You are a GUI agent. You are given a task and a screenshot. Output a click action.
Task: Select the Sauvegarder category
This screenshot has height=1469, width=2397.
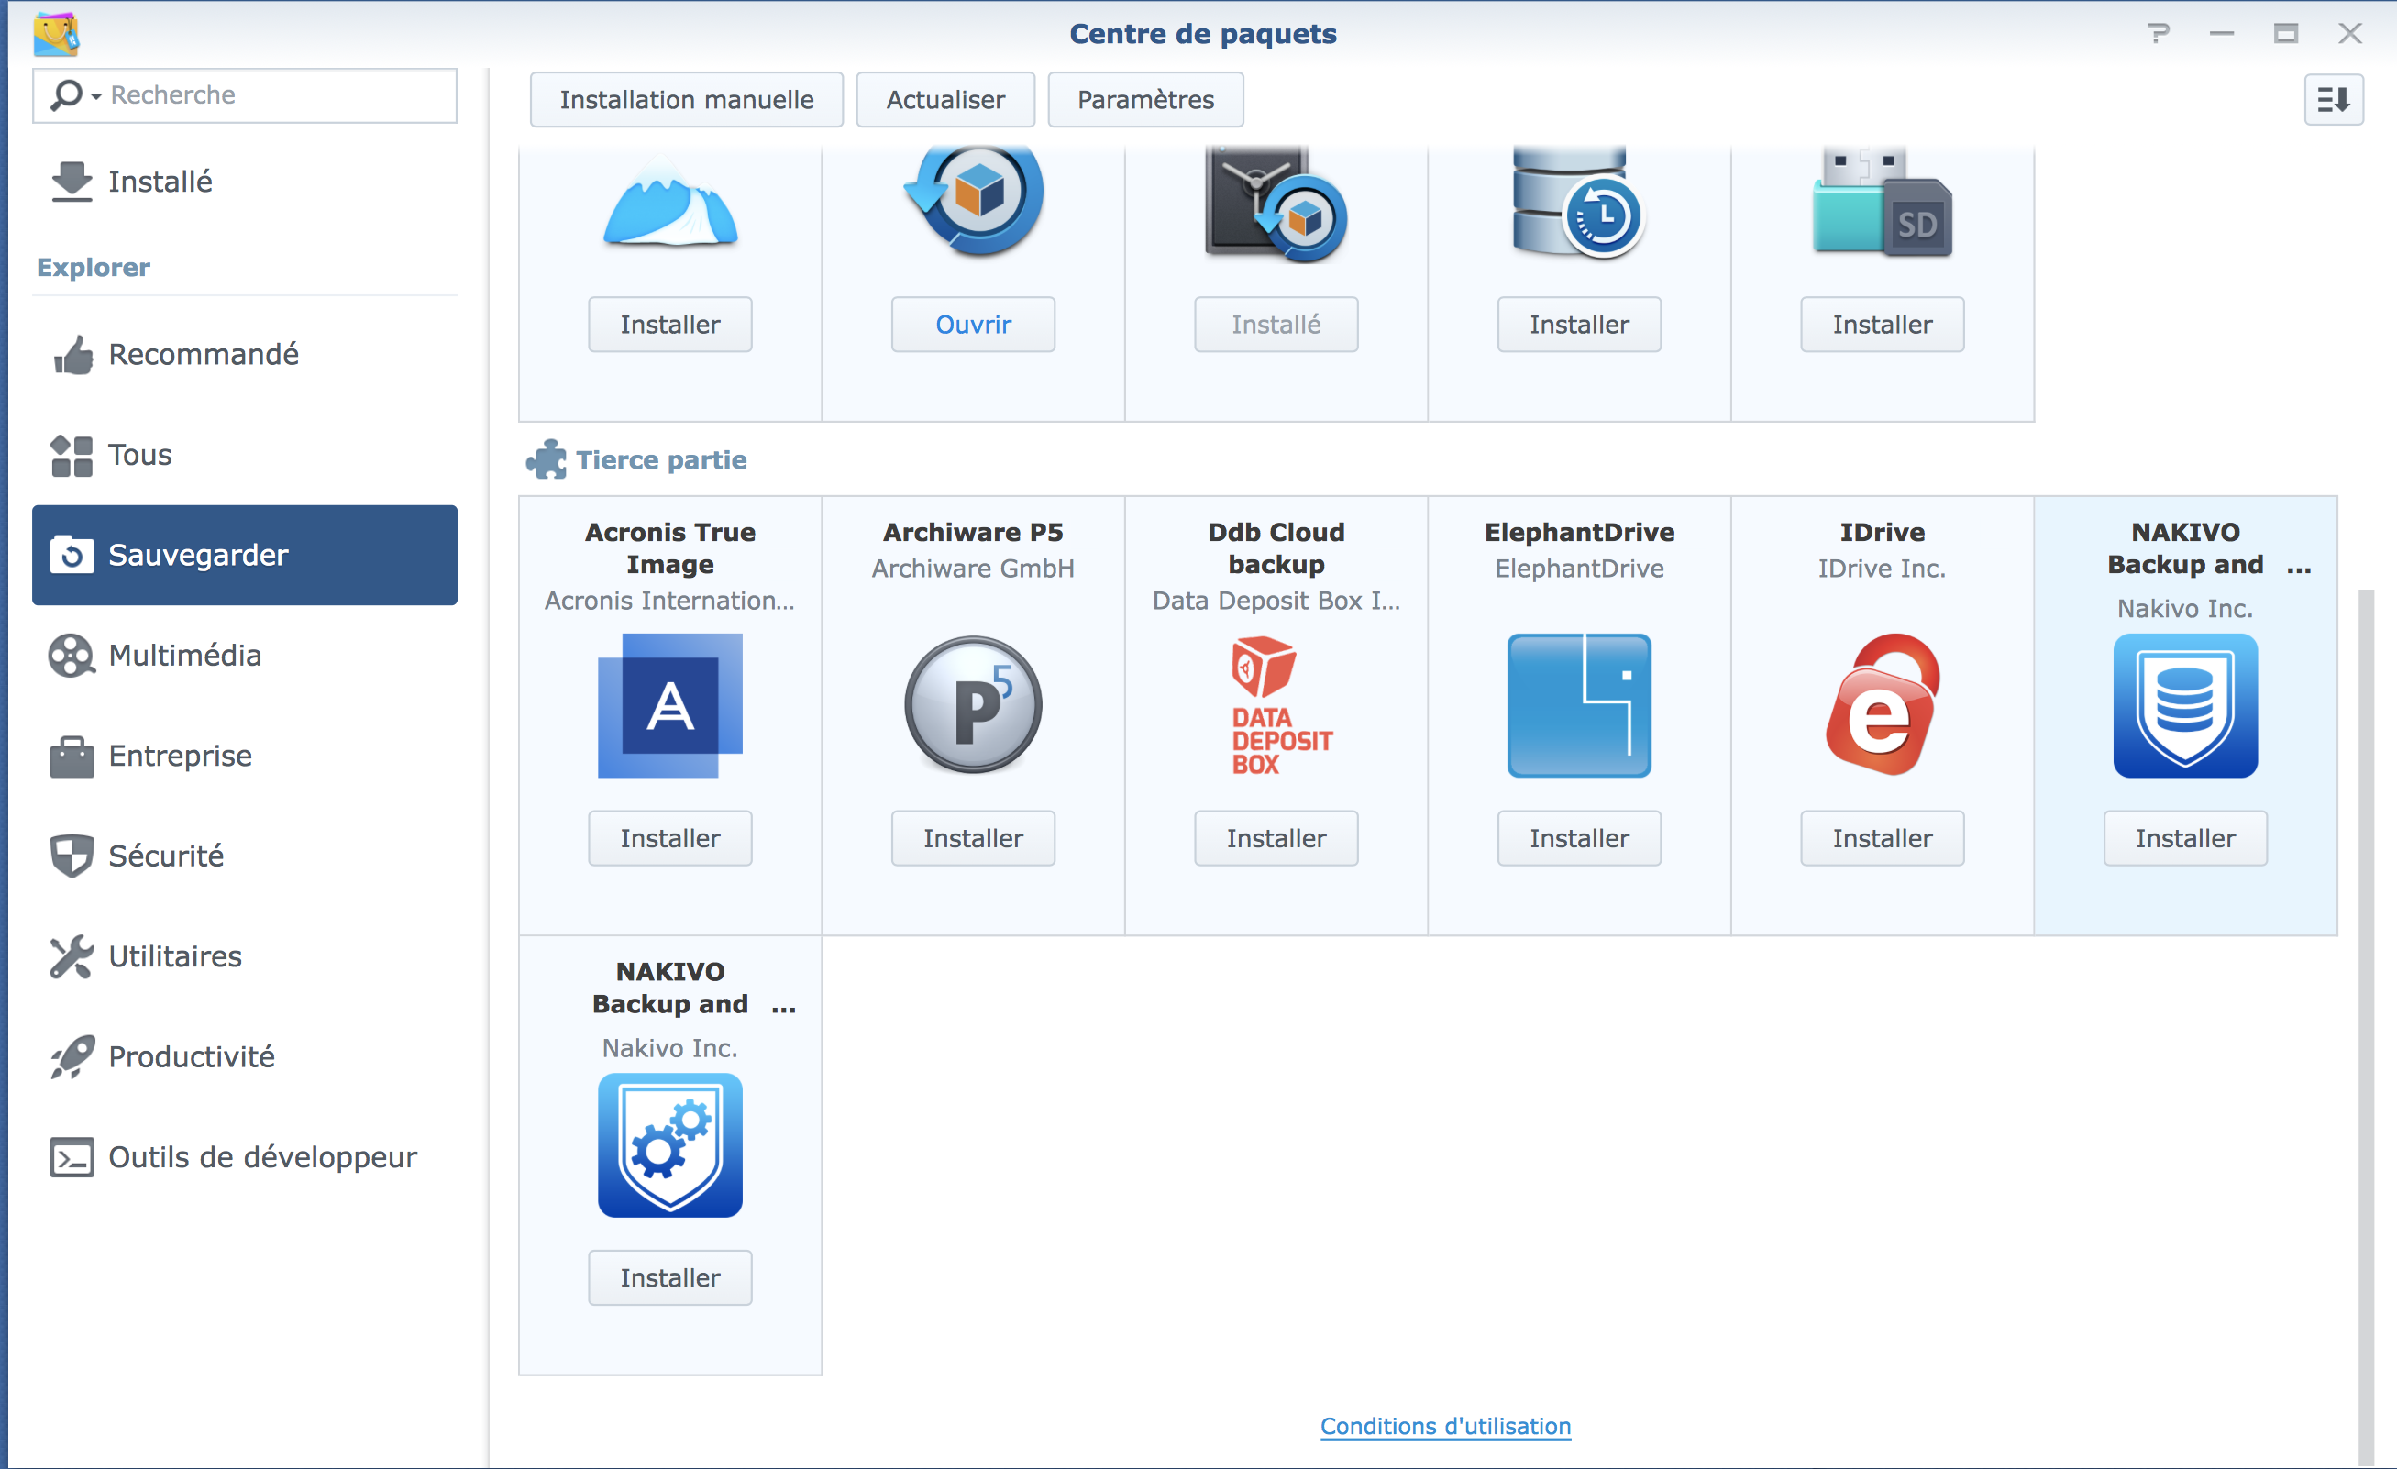click(x=244, y=555)
